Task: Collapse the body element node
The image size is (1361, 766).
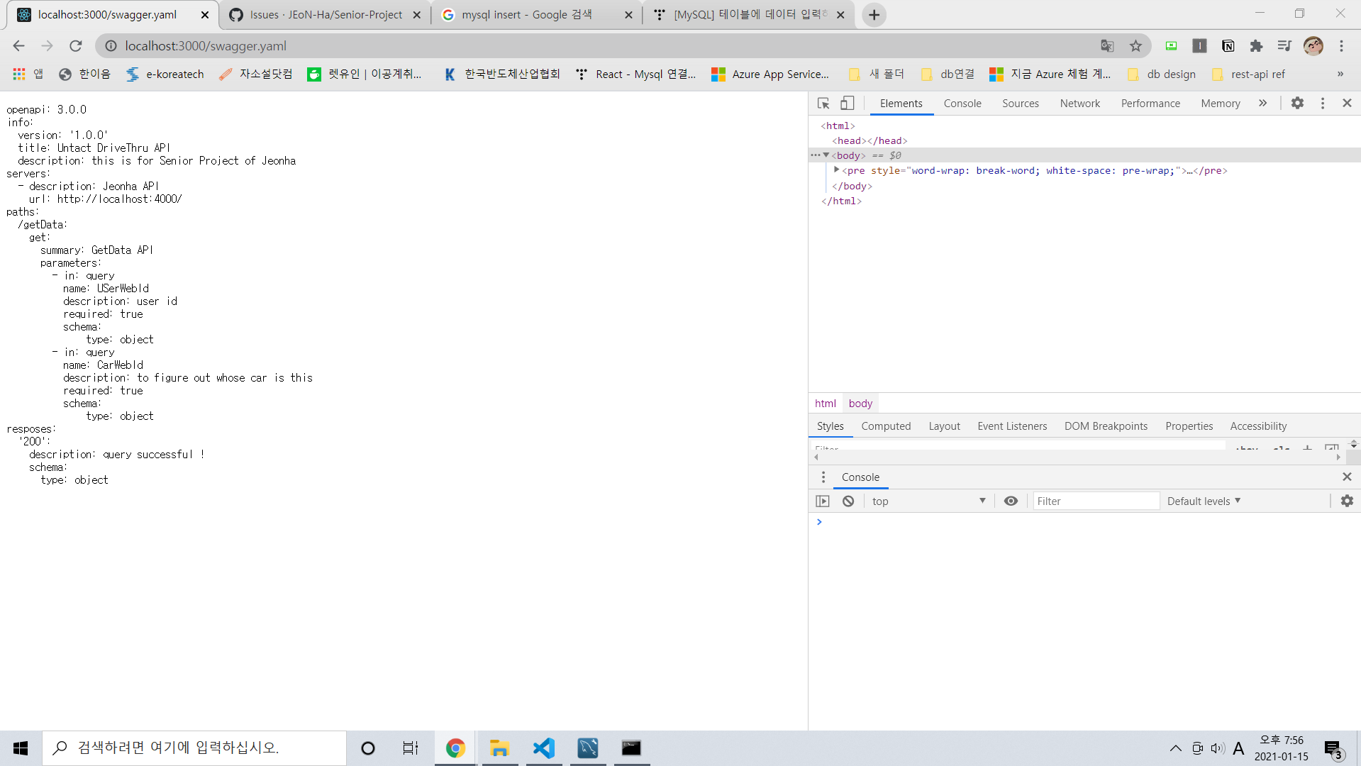Action: (x=826, y=155)
